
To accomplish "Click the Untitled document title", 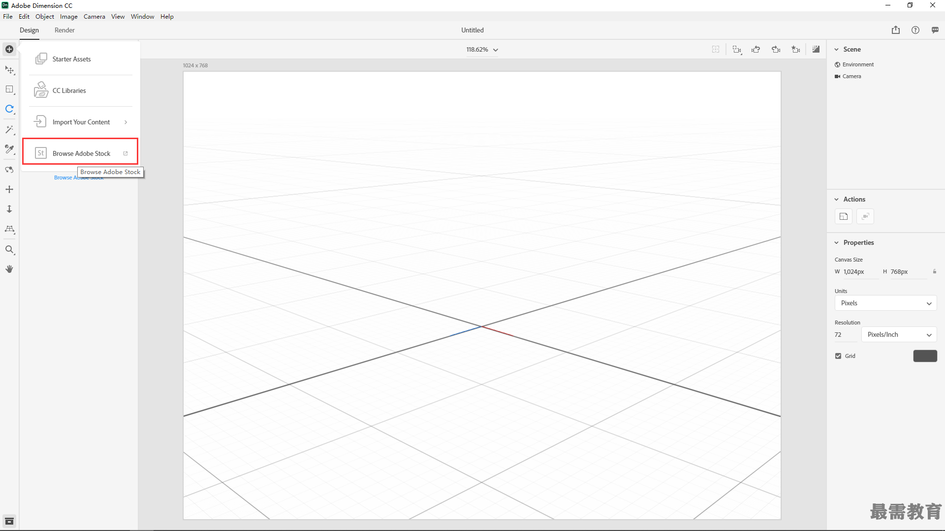I will 472,30.
